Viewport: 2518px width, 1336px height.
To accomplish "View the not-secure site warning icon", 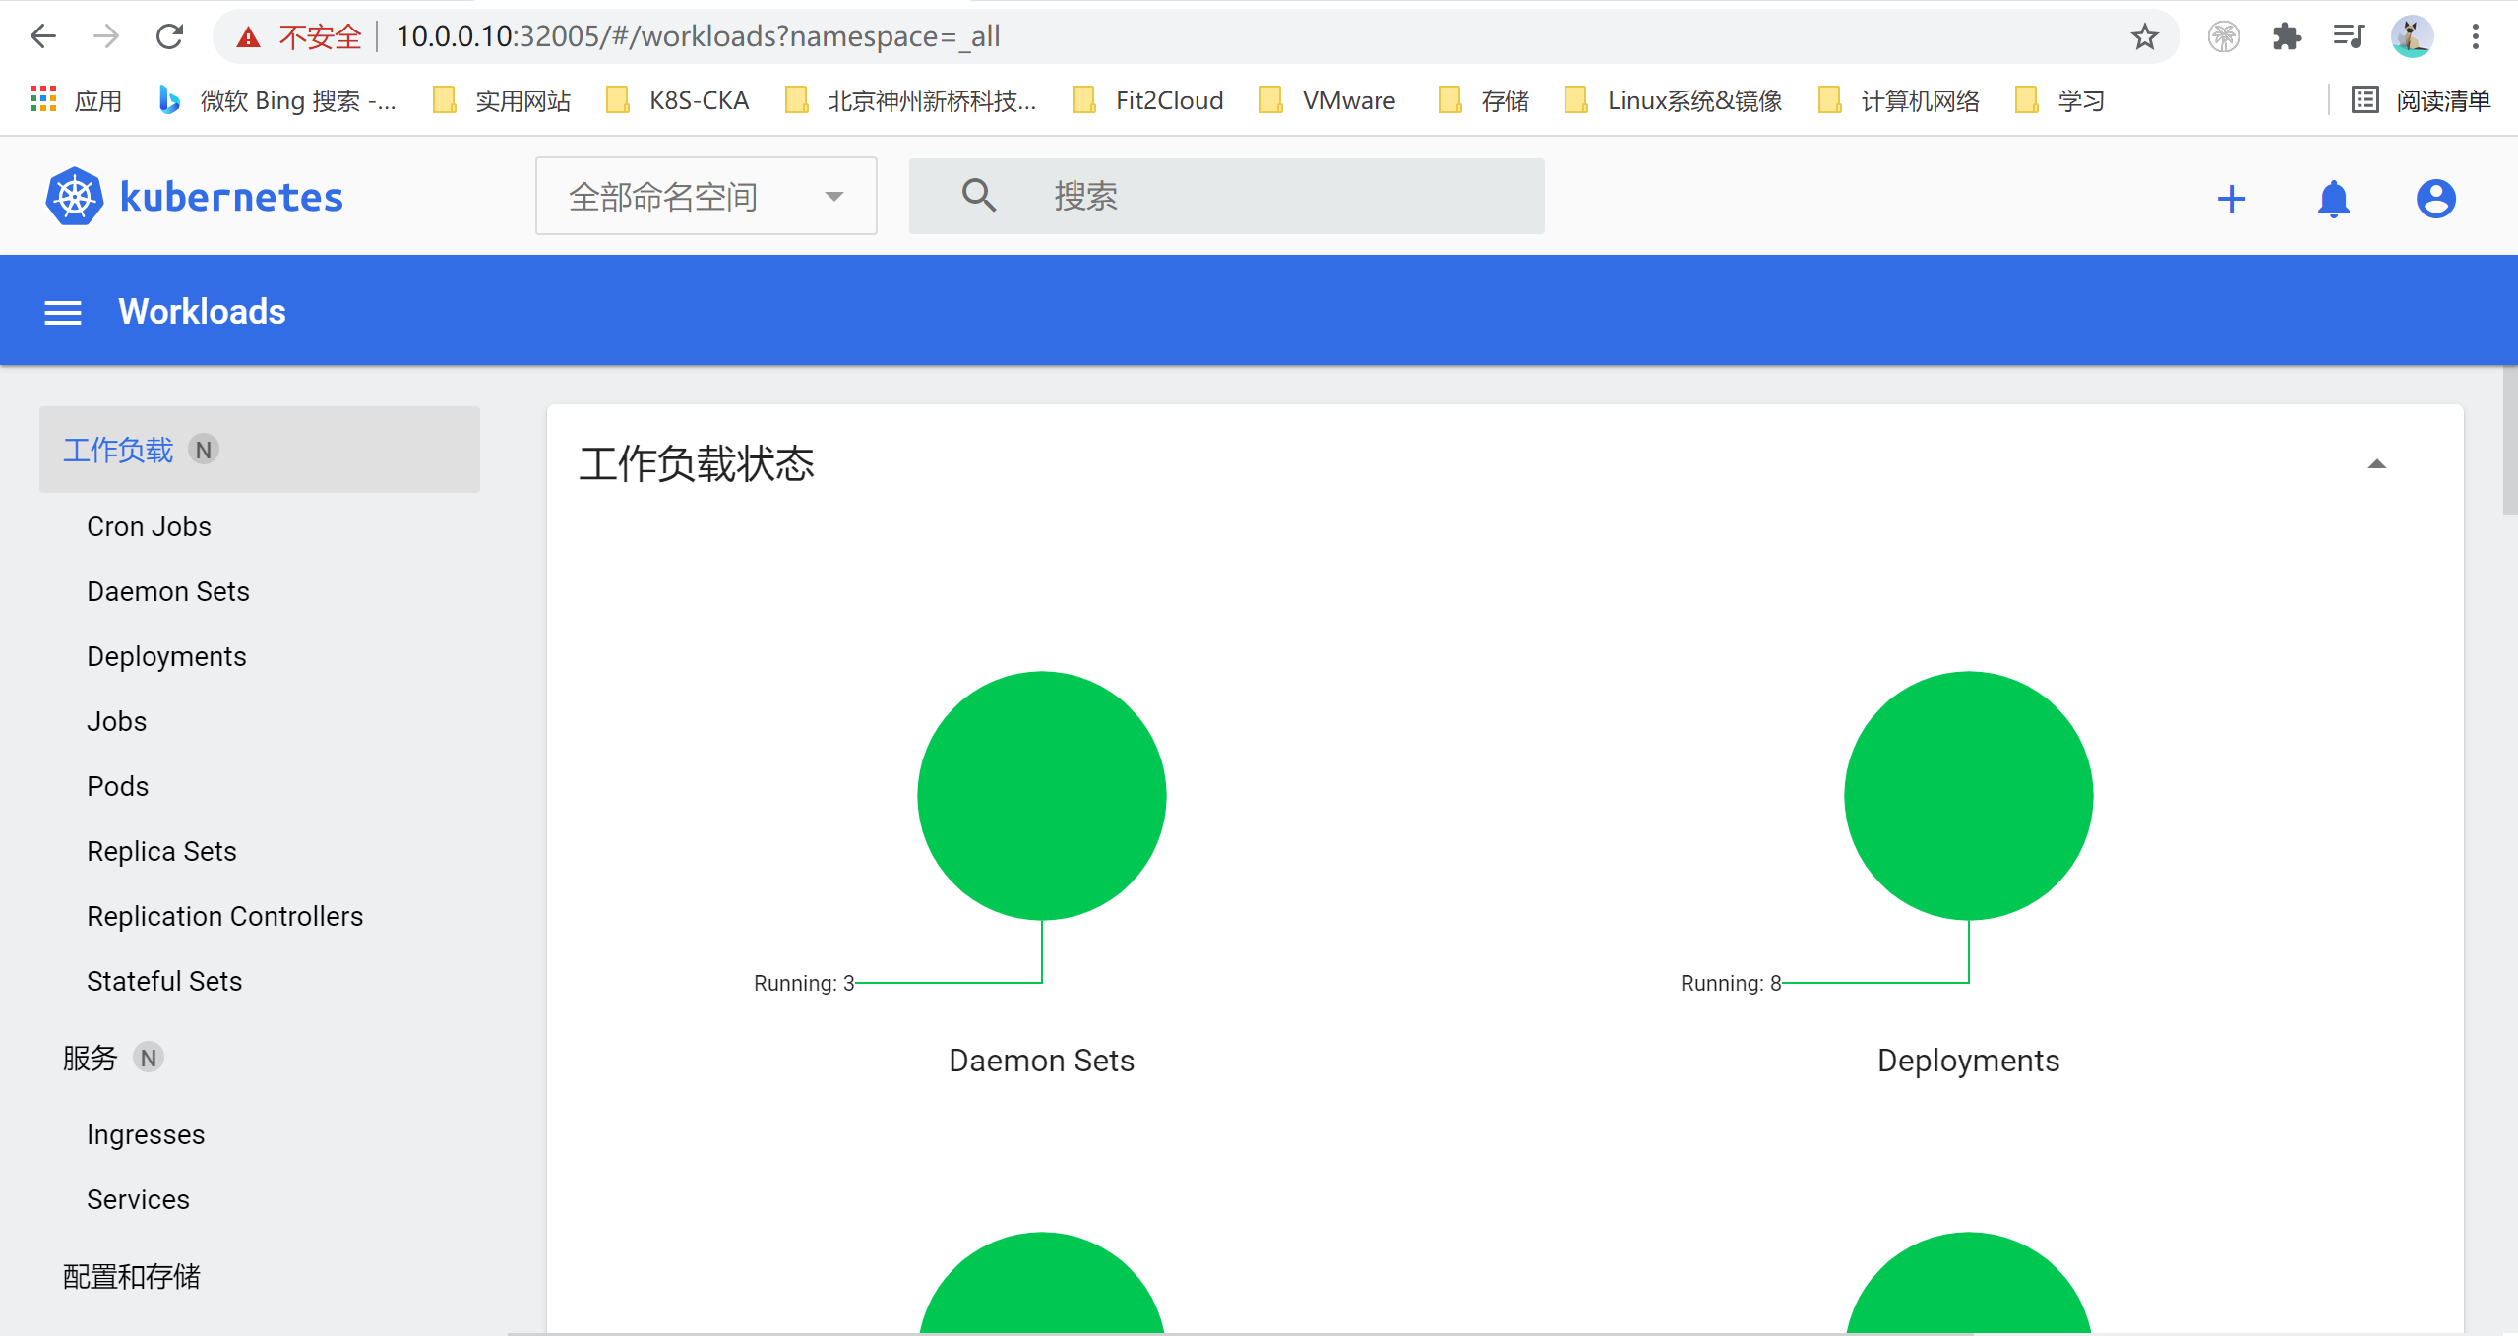I will pos(248,37).
